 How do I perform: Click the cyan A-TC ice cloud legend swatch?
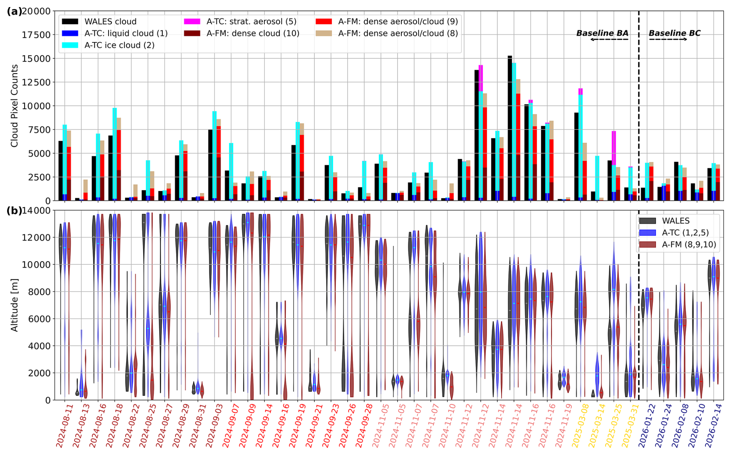70,45
